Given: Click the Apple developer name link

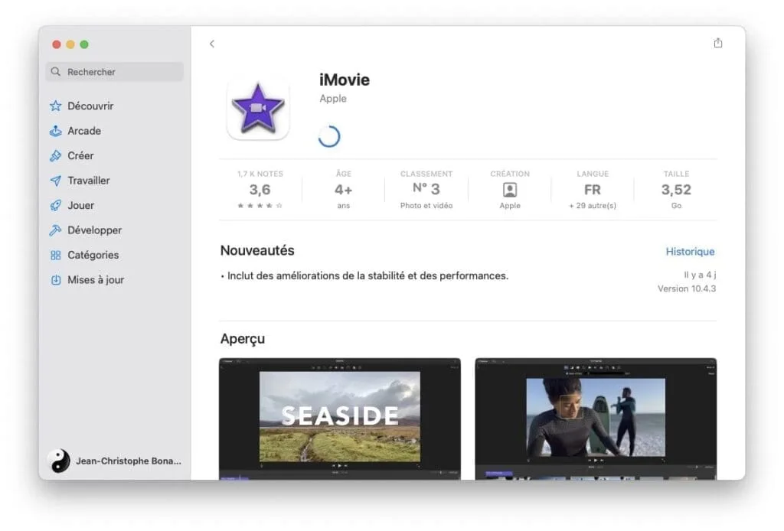Looking at the screenshot, I should tap(333, 99).
